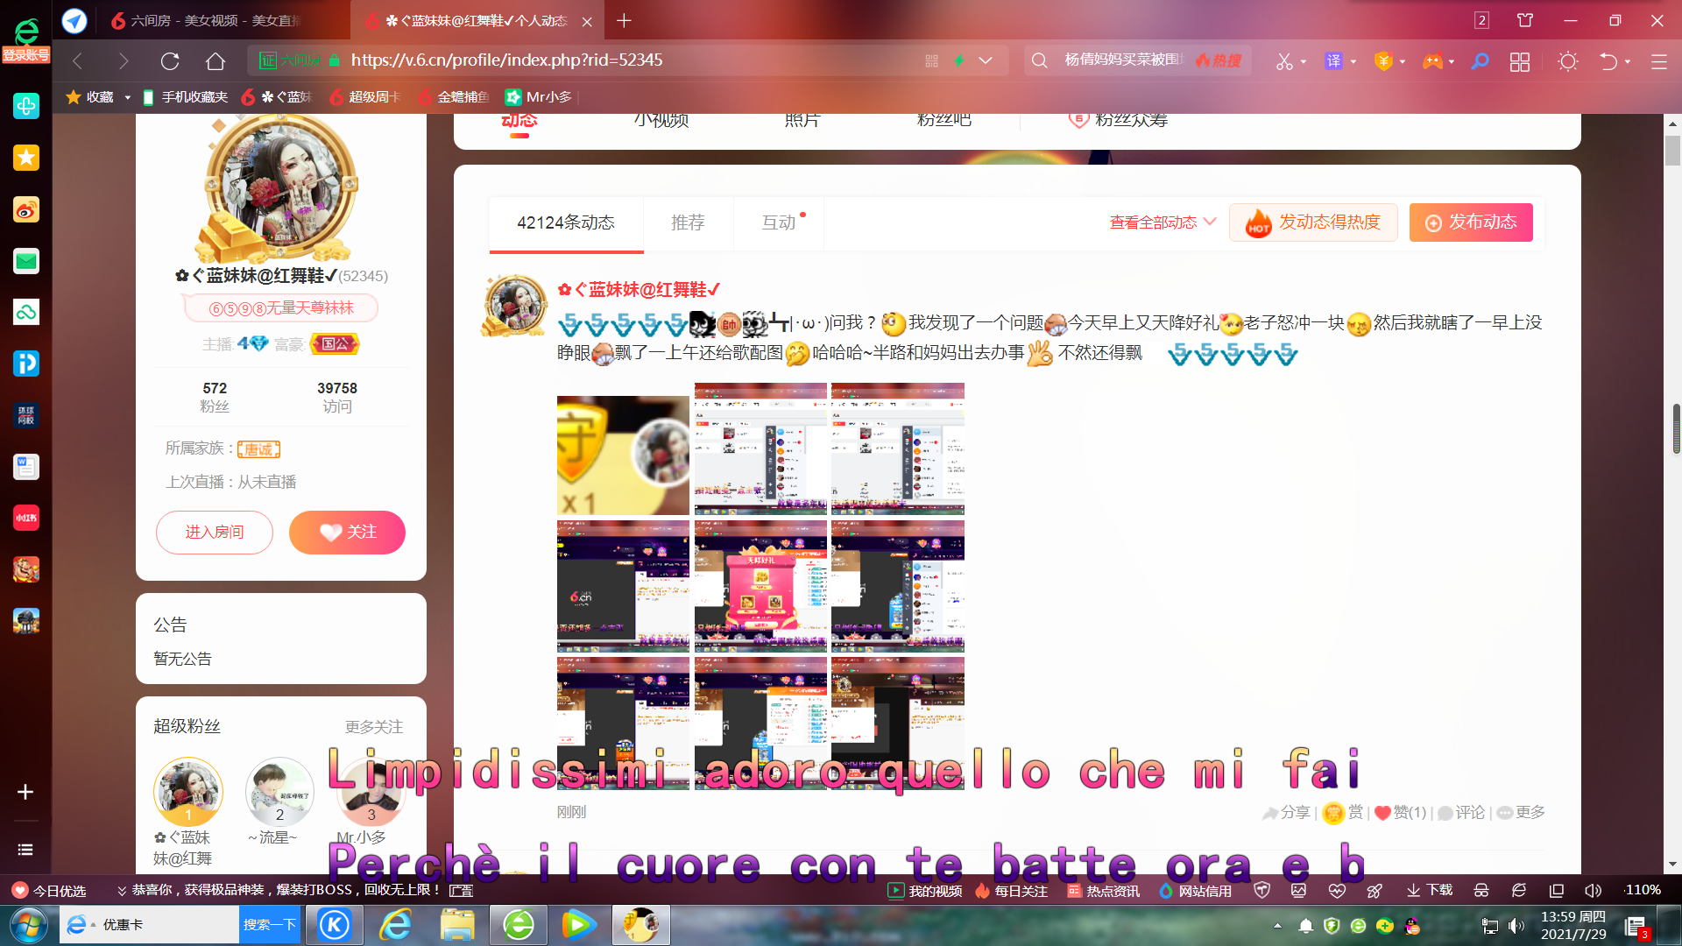Toggle the speed mode lightning icon
The image size is (1682, 946).
959,60
